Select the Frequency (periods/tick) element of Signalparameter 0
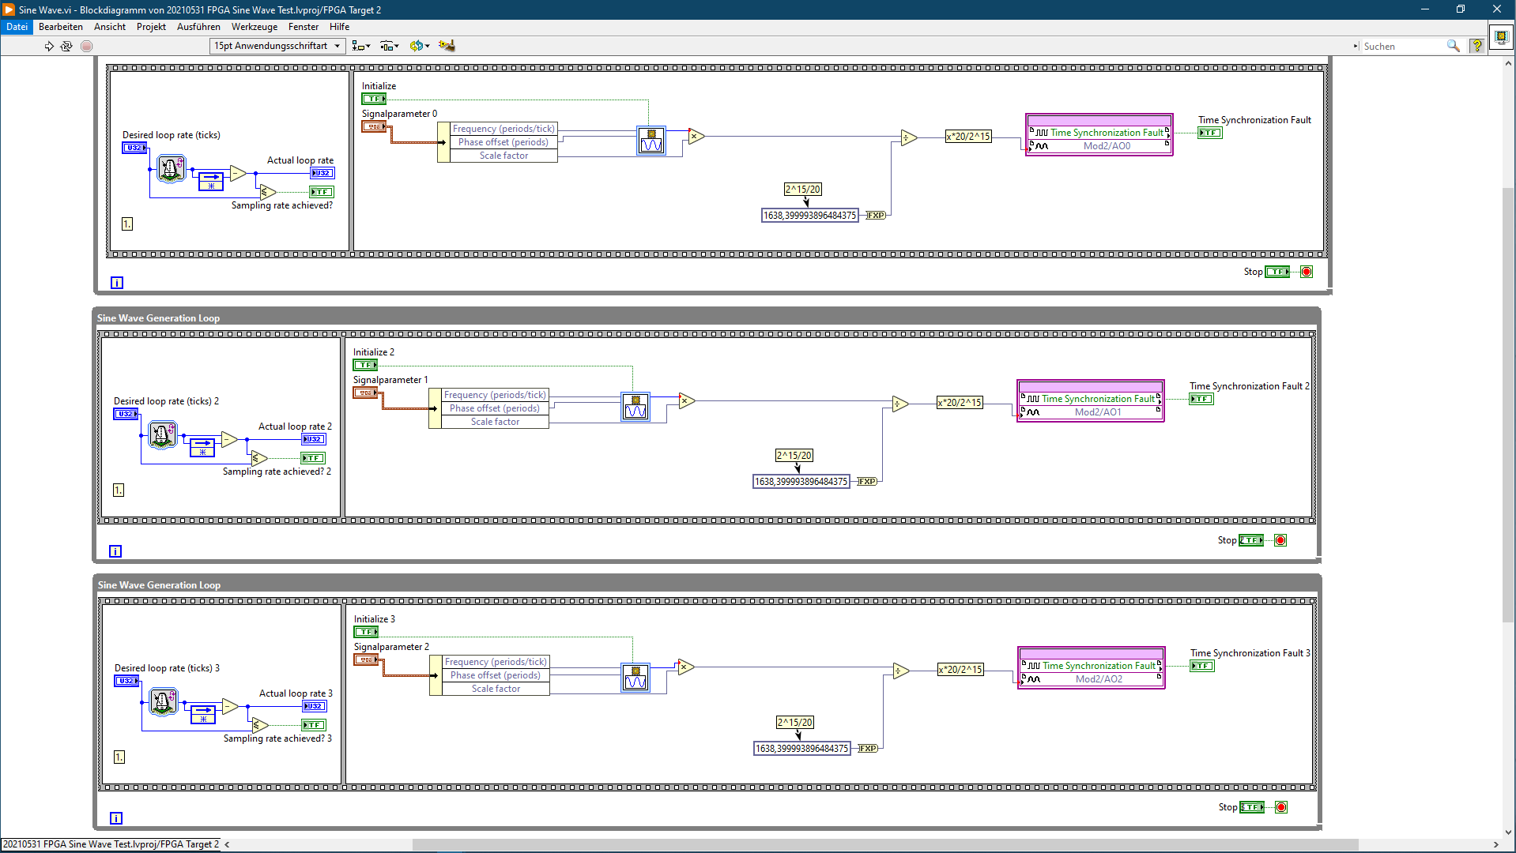The image size is (1516, 853). 503,129
